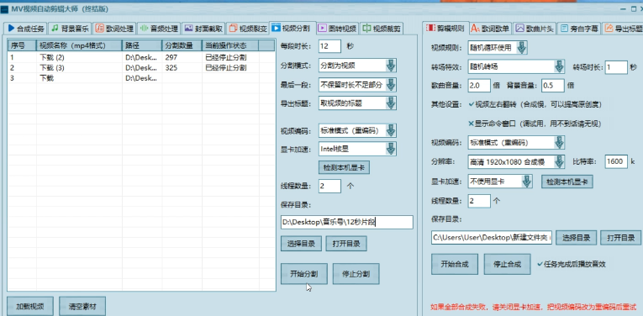643x316 pixels.
Task: Click 线程数量 field in the 剪辑规则 panel
Action: (x=479, y=201)
